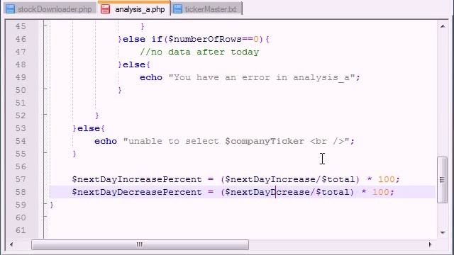Click the echo keyword on line 49
The width and height of the screenshot is (454, 255).
151,77
